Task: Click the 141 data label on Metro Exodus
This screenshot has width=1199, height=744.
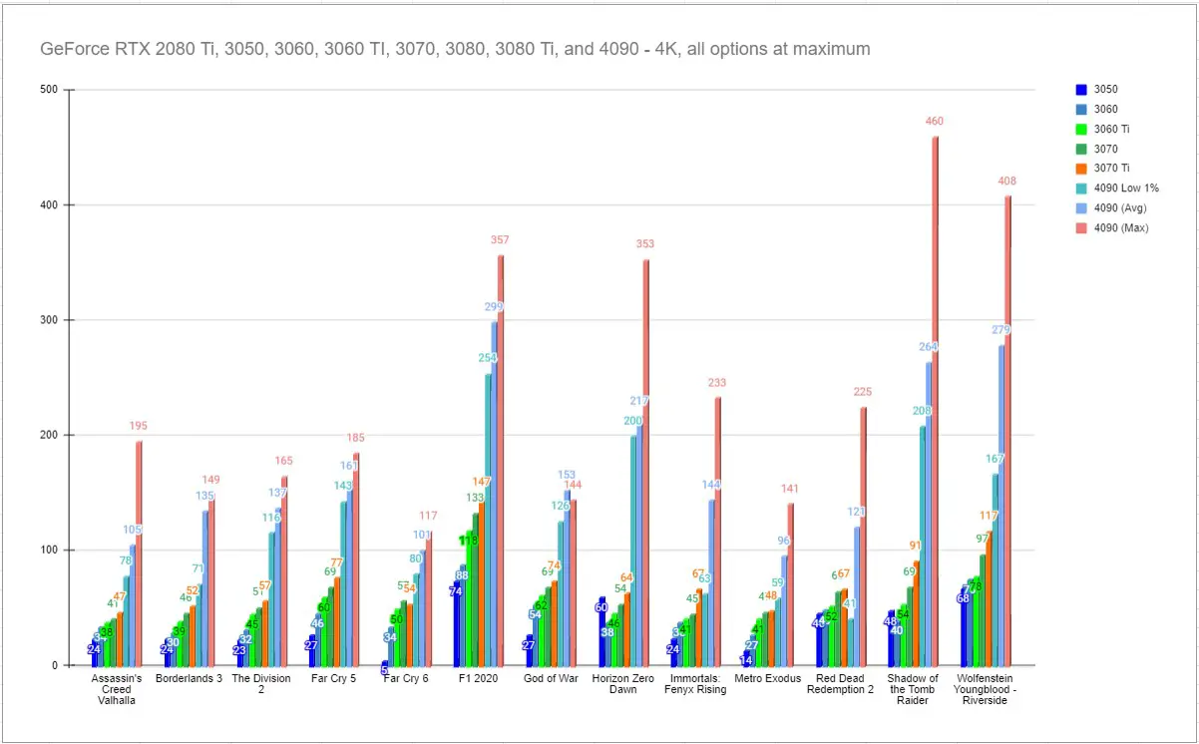Action: [x=790, y=489]
